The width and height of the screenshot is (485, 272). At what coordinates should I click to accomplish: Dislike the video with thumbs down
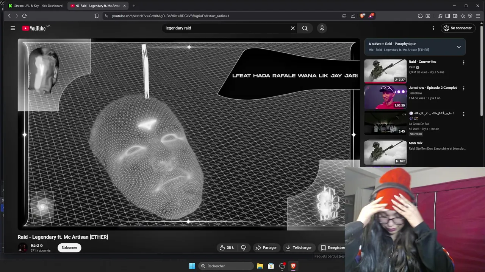(x=244, y=248)
